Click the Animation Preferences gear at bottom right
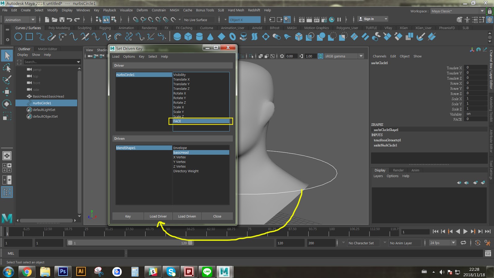 coord(487,243)
